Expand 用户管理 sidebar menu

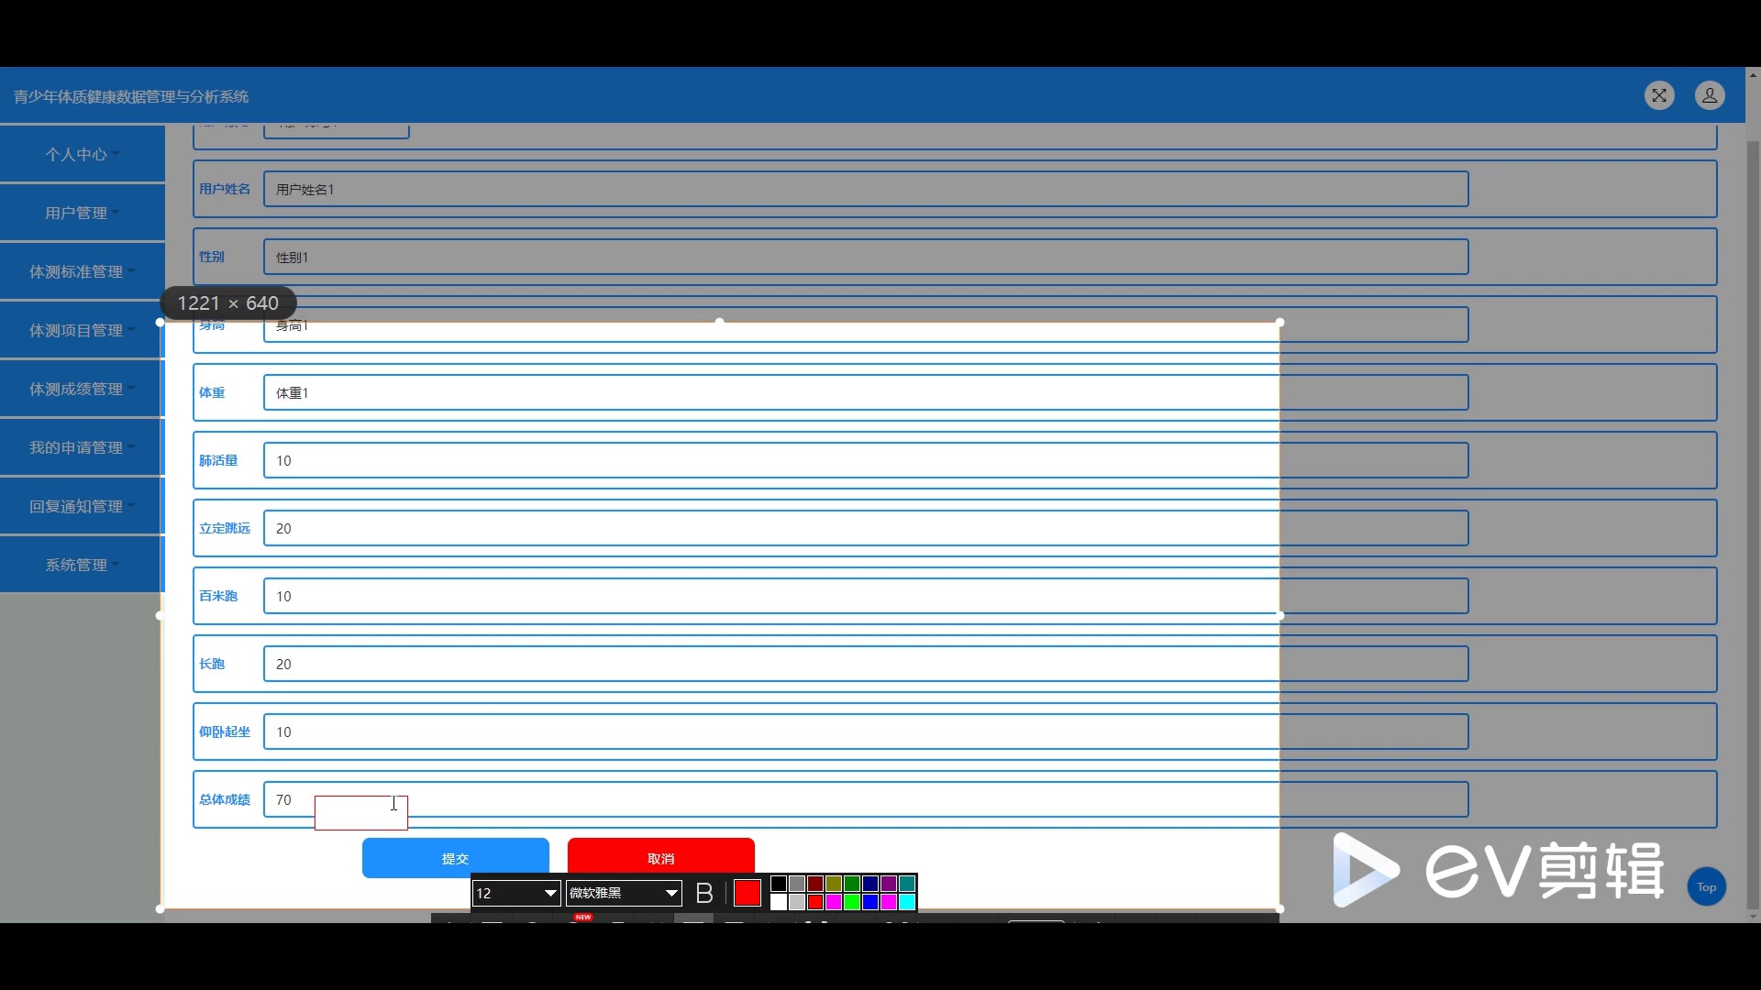point(83,213)
